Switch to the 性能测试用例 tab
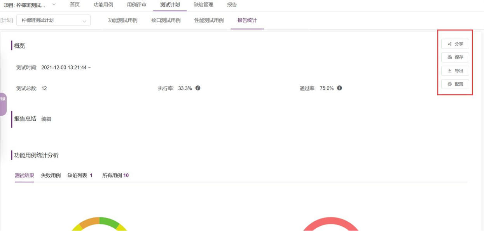The image size is (484, 231). point(210,20)
